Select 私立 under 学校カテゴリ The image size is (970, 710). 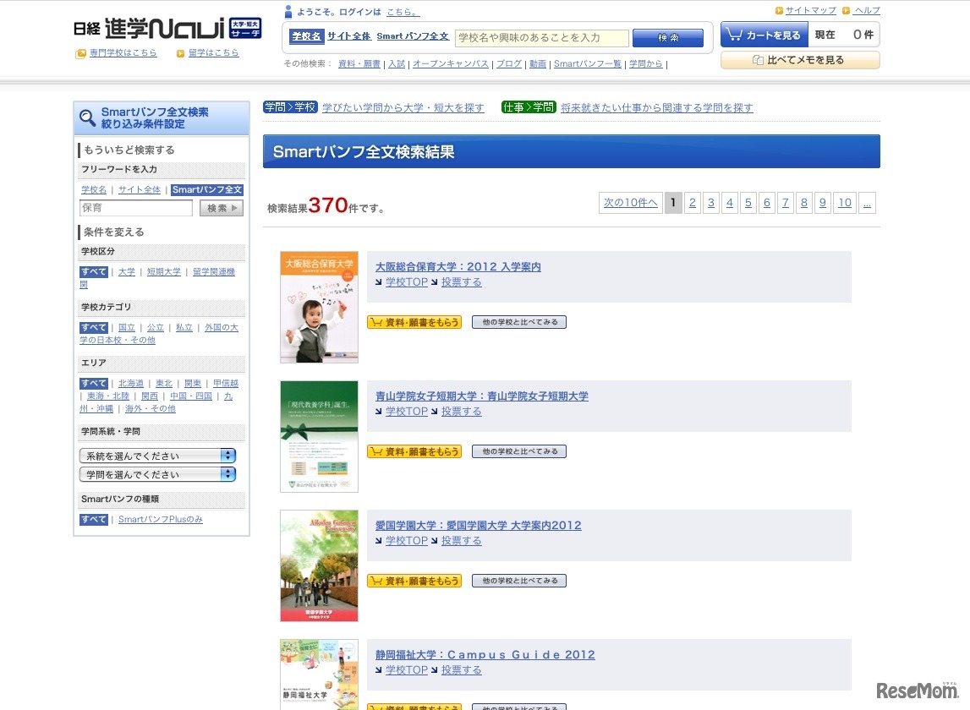[184, 327]
